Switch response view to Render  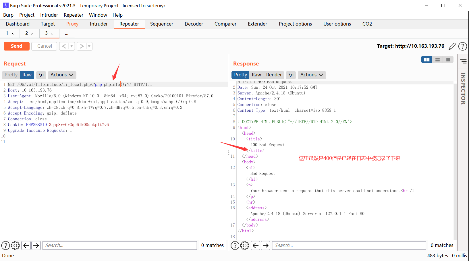pyautogui.click(x=274, y=75)
